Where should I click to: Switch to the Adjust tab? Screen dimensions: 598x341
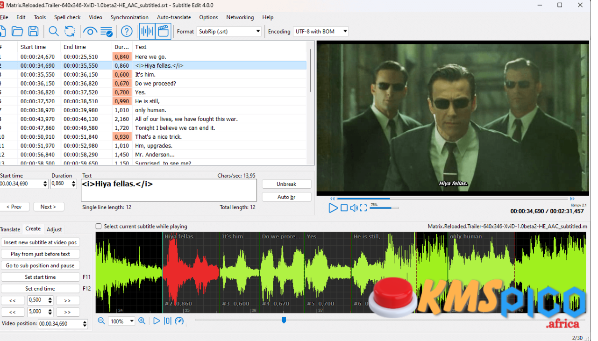pos(54,229)
